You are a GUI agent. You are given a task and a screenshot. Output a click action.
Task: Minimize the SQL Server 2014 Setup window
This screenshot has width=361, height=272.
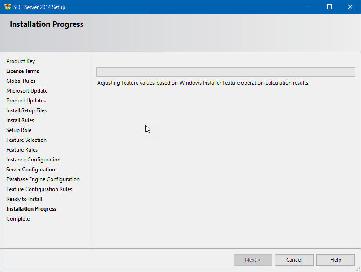309,7
